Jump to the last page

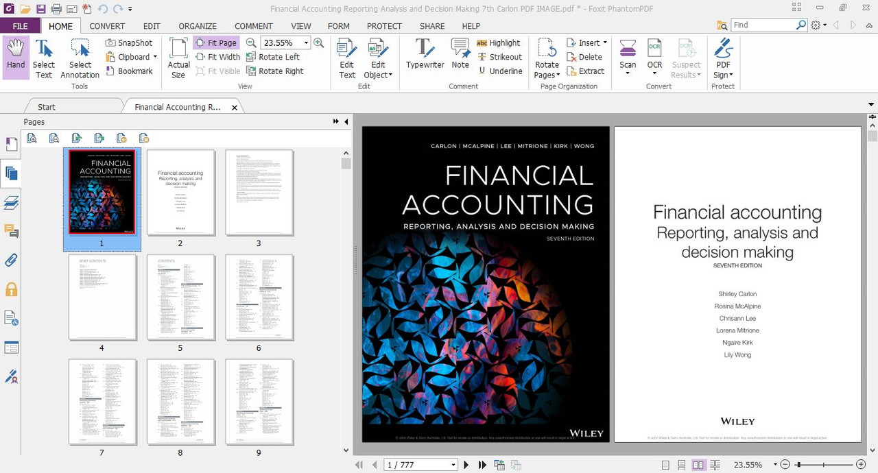tap(482, 465)
